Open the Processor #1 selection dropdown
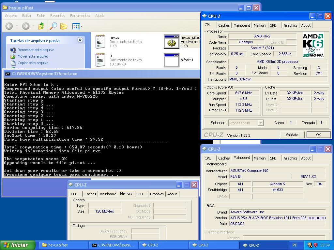Image resolution: width=334 pixels, height=250 pixels. tap(261, 123)
